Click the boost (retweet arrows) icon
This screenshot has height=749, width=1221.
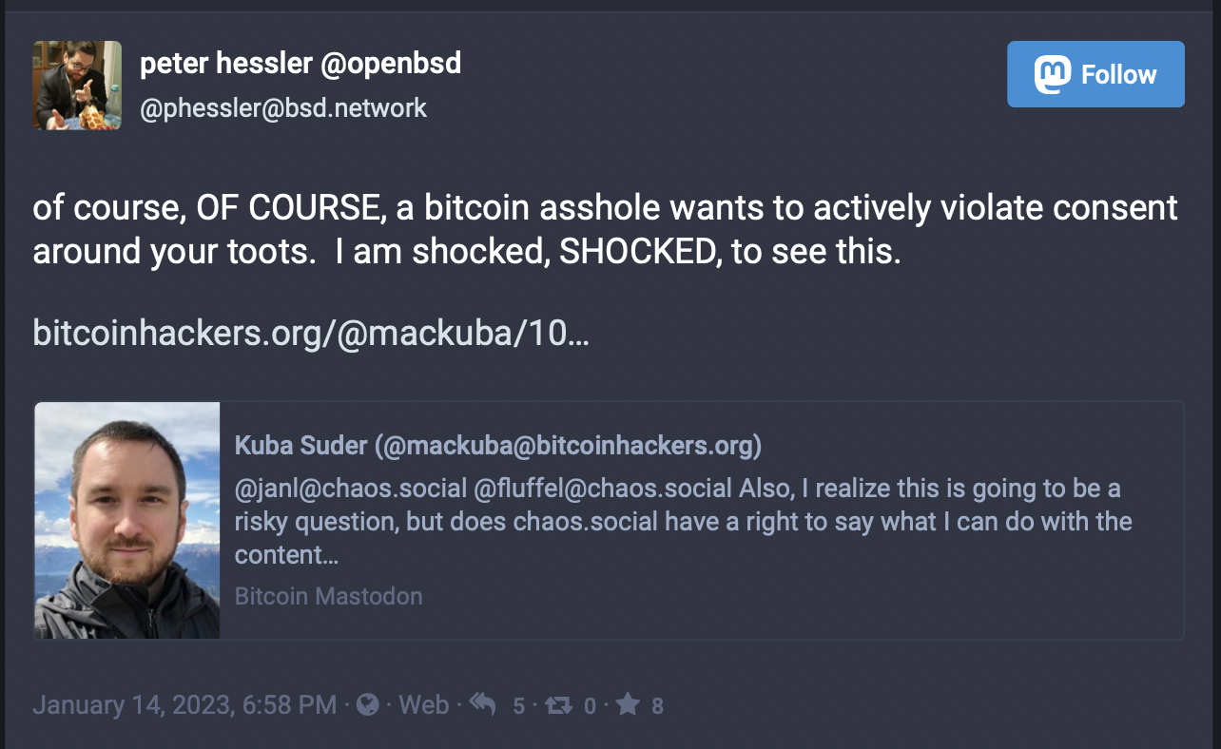(560, 704)
